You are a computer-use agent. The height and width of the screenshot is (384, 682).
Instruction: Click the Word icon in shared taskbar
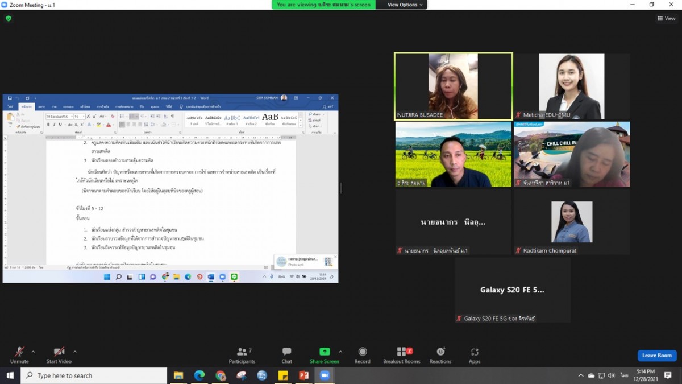pos(211,277)
